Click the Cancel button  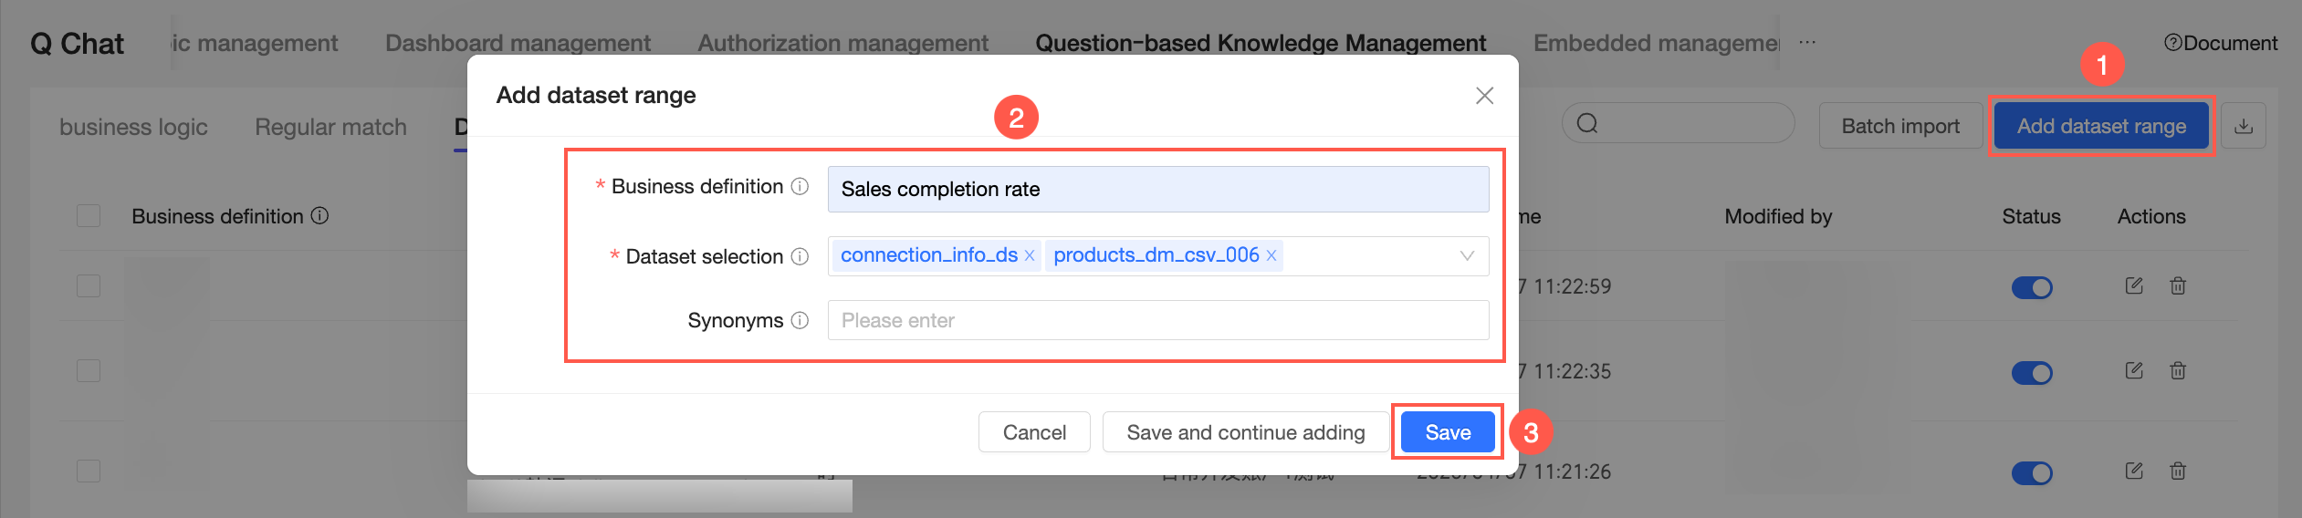(x=1034, y=432)
